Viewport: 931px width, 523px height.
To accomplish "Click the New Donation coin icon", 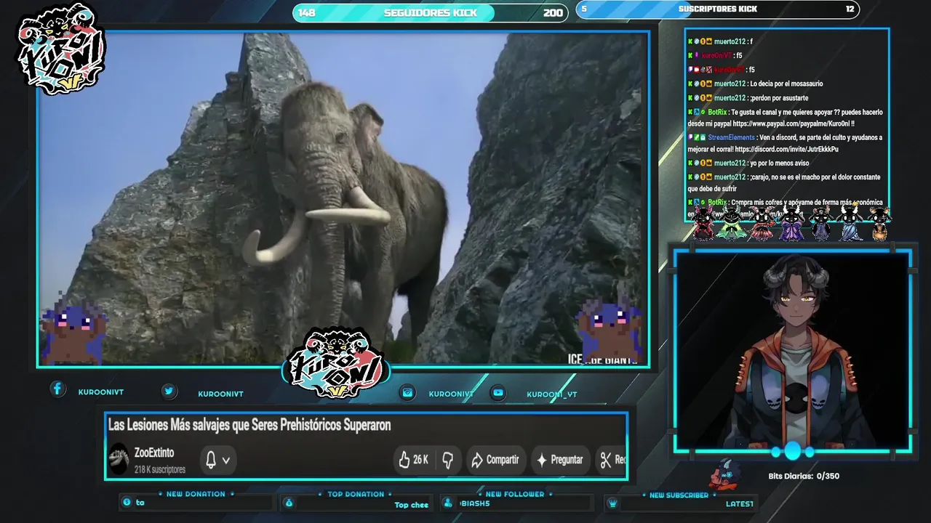I will click(x=127, y=502).
